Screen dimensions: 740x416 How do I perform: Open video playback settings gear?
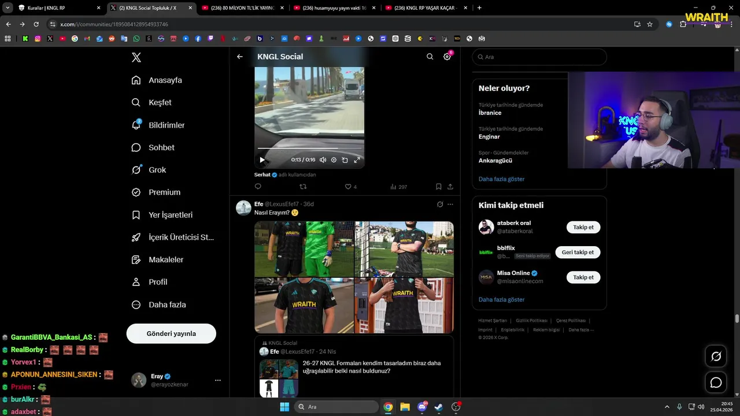[x=334, y=160]
